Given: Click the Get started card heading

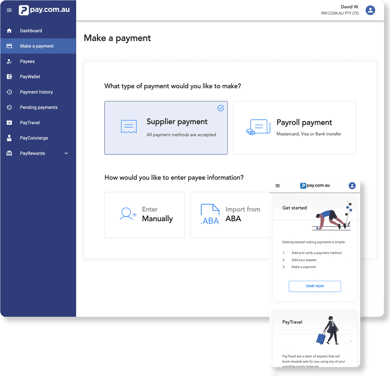Looking at the screenshot, I should coord(294,208).
